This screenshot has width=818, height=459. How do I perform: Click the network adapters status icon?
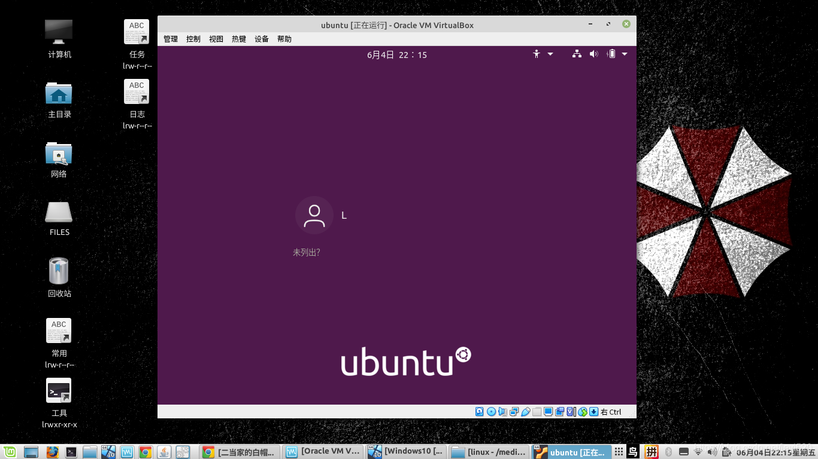click(x=514, y=412)
